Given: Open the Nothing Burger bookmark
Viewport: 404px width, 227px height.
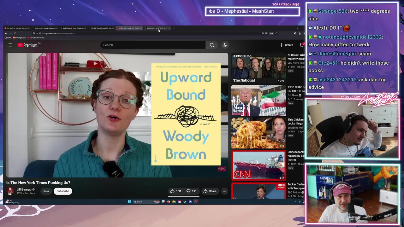Looking at the screenshot, I should coord(20,38).
